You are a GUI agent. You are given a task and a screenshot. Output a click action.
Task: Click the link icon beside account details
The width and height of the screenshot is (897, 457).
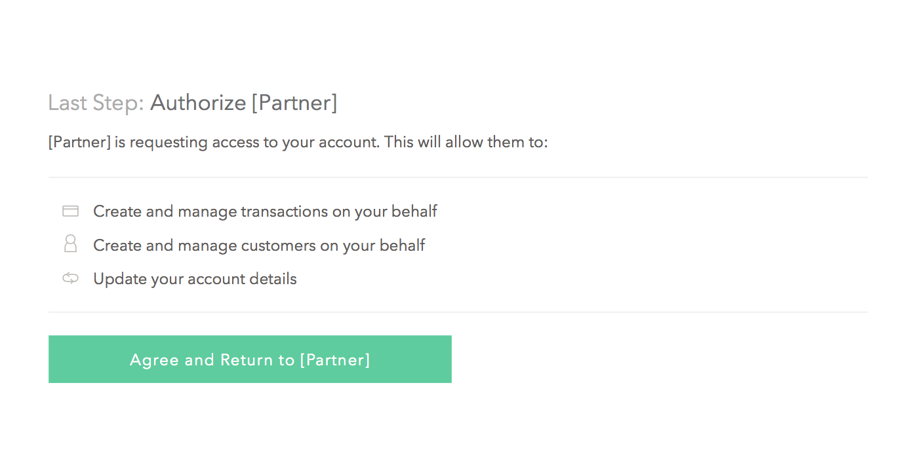(70, 278)
